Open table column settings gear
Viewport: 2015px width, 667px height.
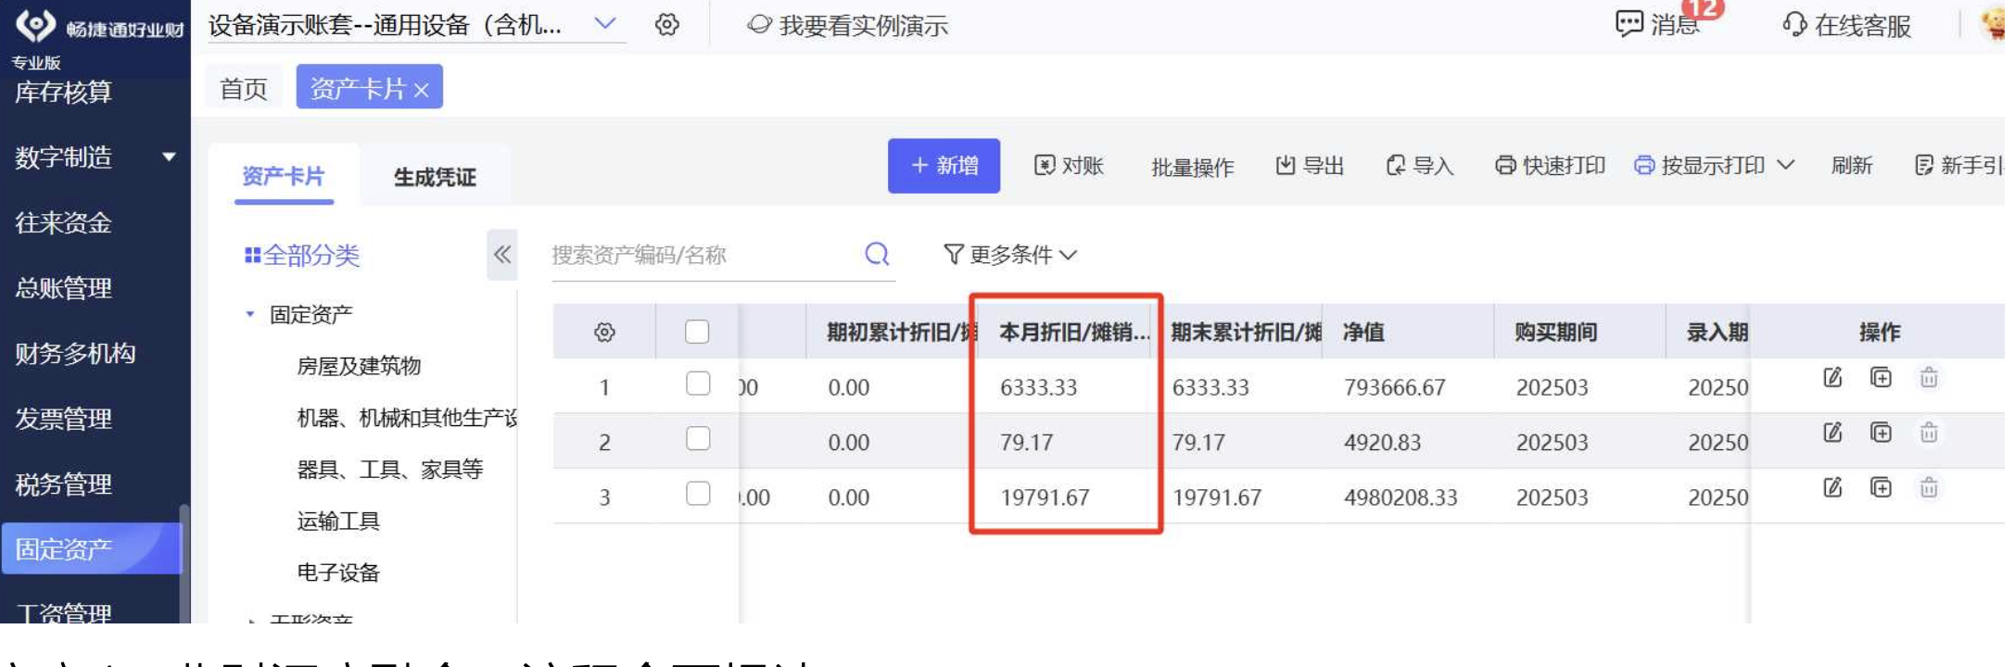coord(604,332)
